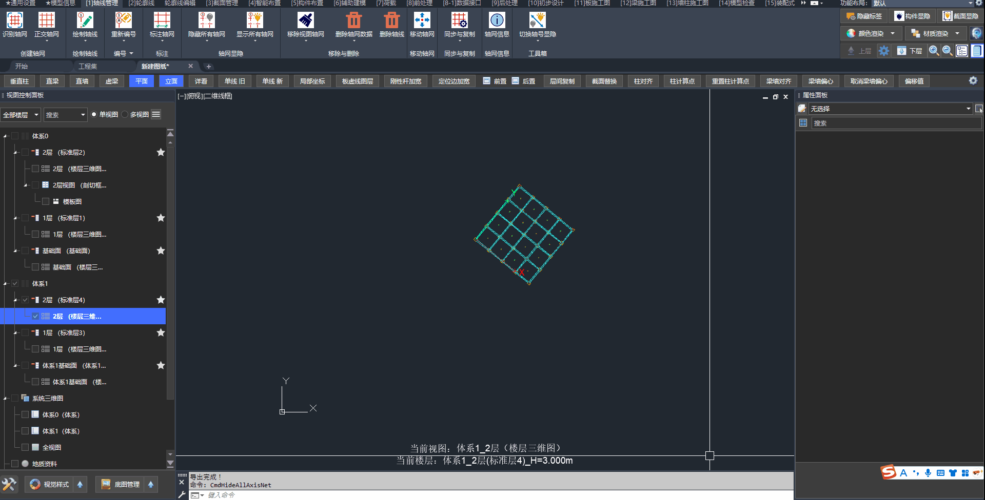Image resolution: width=985 pixels, height=500 pixels.
Task: Select the 移动轴网 tool
Action: pos(422,20)
